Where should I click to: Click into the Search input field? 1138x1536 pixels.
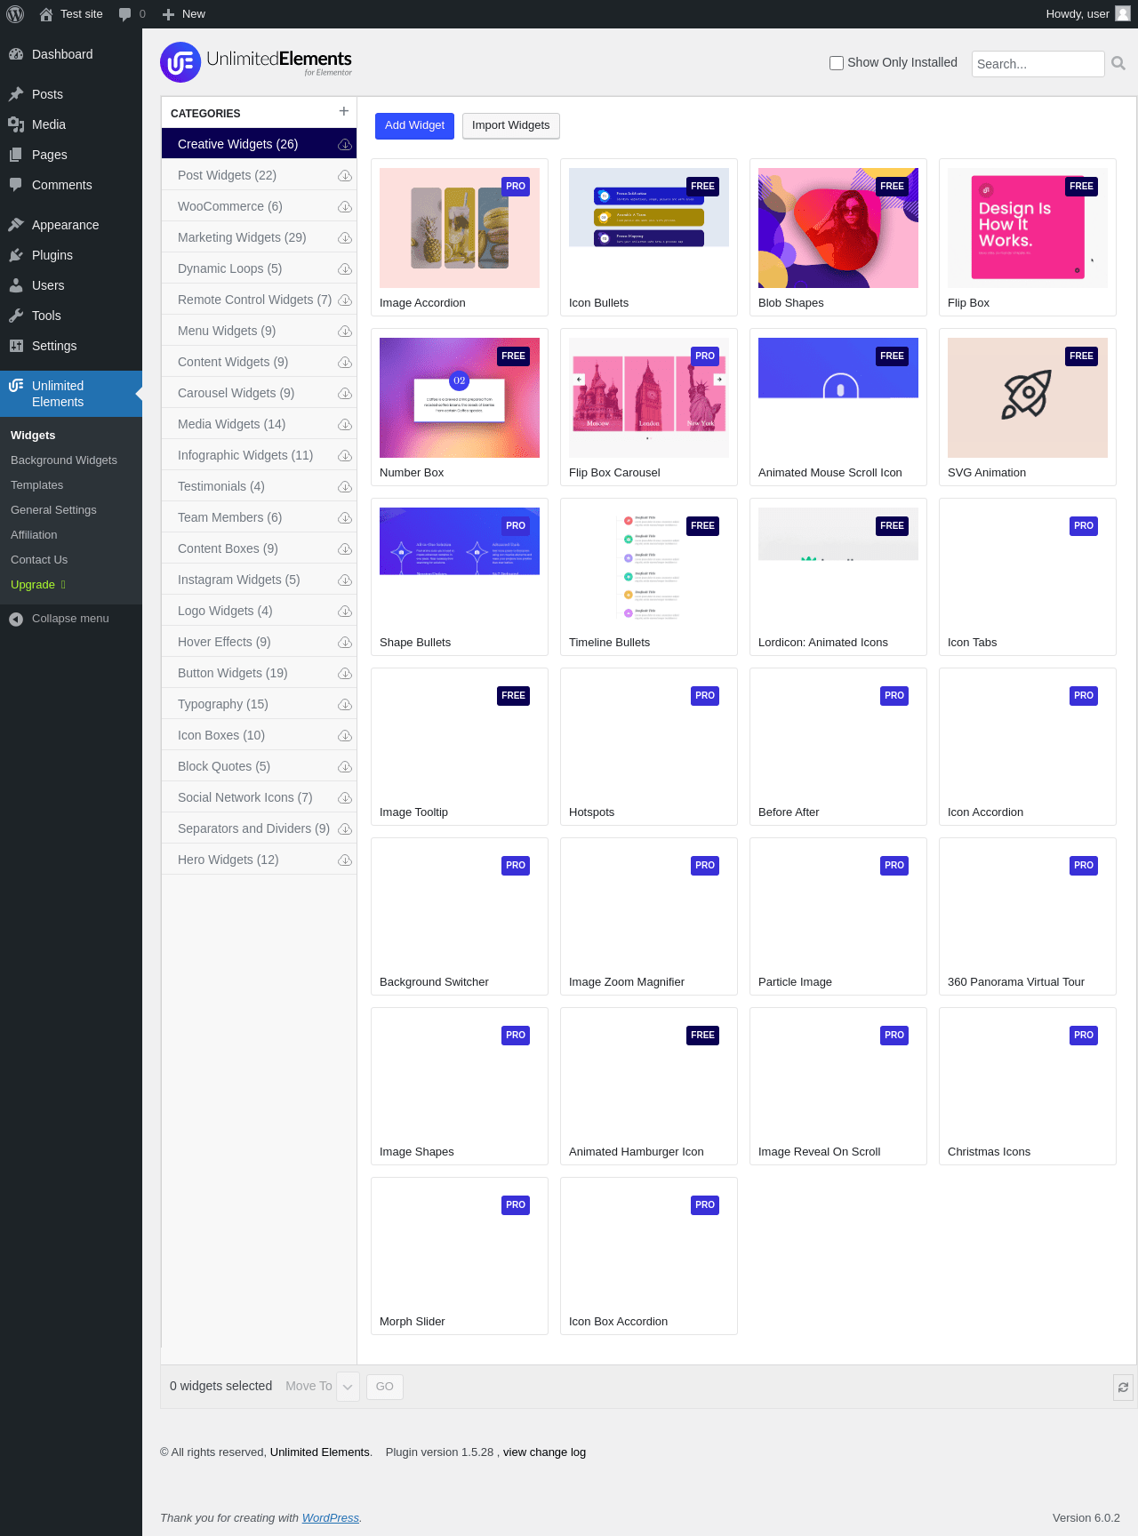point(1038,64)
